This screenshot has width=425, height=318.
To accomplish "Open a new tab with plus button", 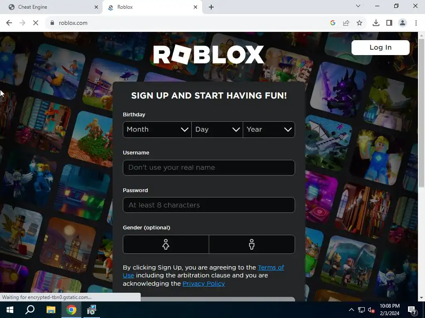I will click(x=211, y=7).
